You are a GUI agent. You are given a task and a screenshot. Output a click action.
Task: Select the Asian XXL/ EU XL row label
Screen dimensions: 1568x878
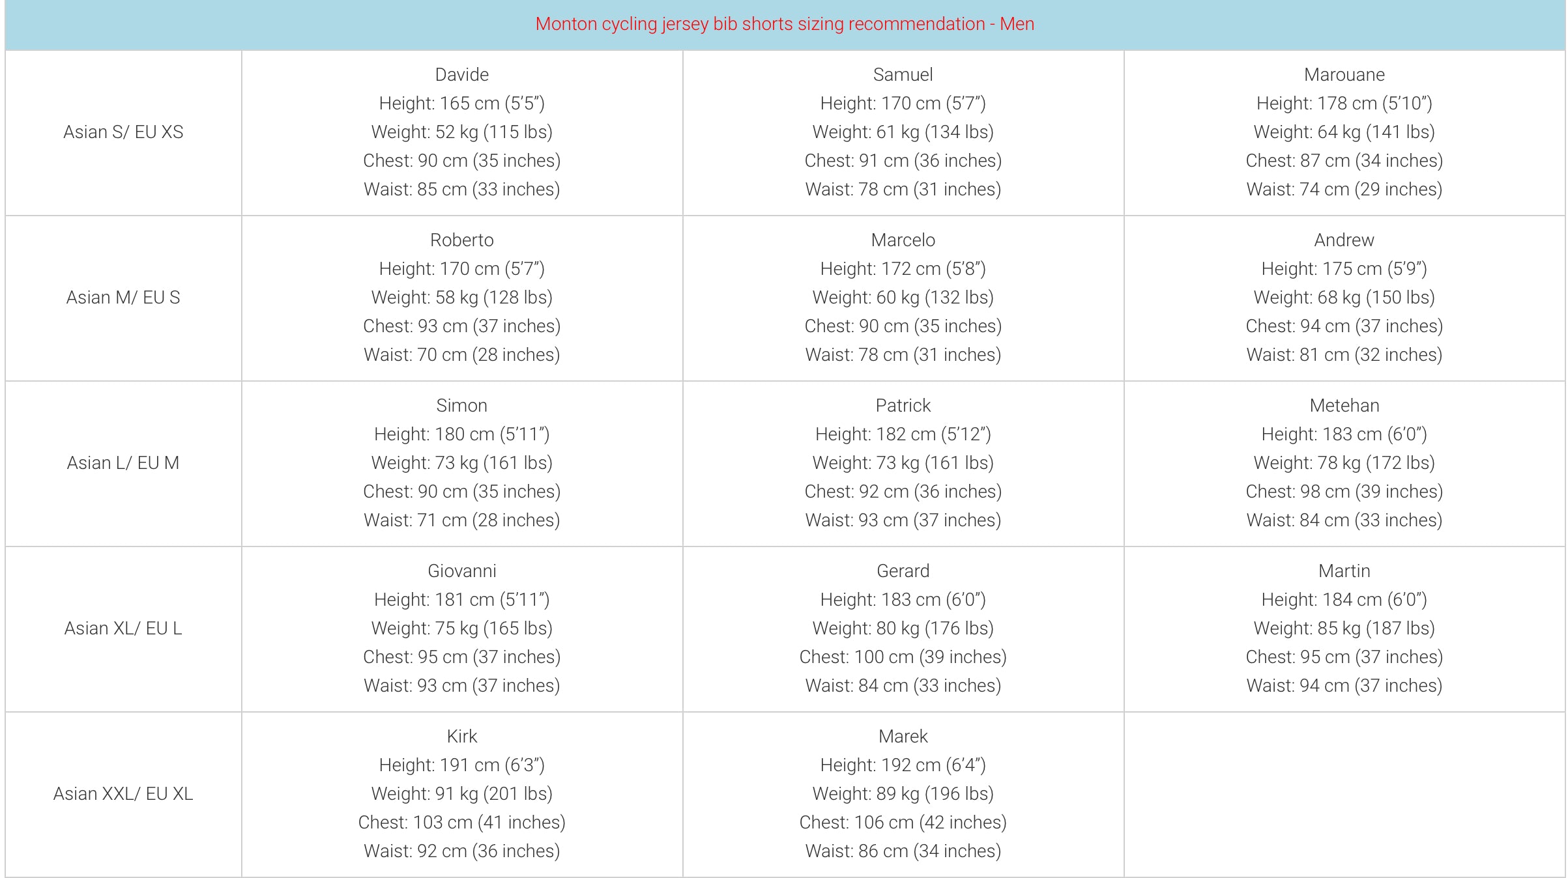123,794
